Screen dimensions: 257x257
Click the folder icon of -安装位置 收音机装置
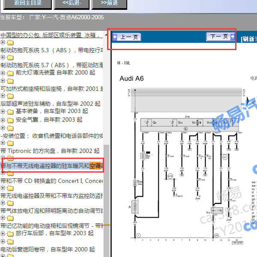click(10, 128)
